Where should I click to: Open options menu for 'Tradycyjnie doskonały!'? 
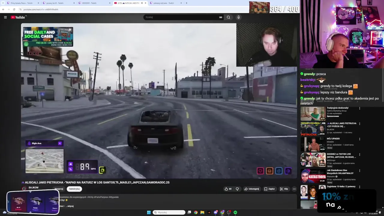tap(359, 108)
